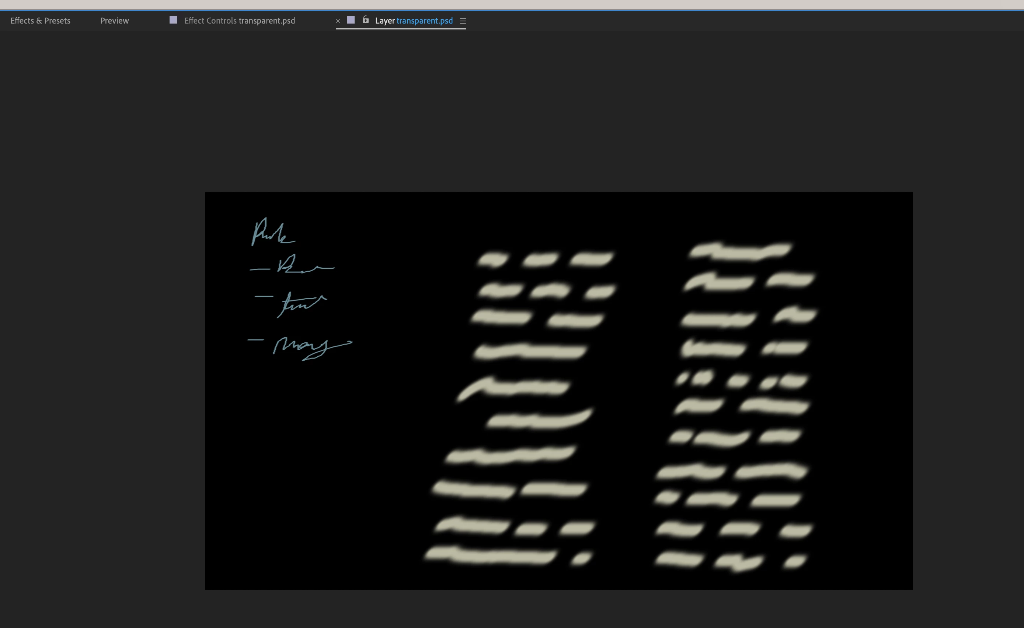Click the small dot stroke at bottom right column
The image size is (1024, 628).
794,561
